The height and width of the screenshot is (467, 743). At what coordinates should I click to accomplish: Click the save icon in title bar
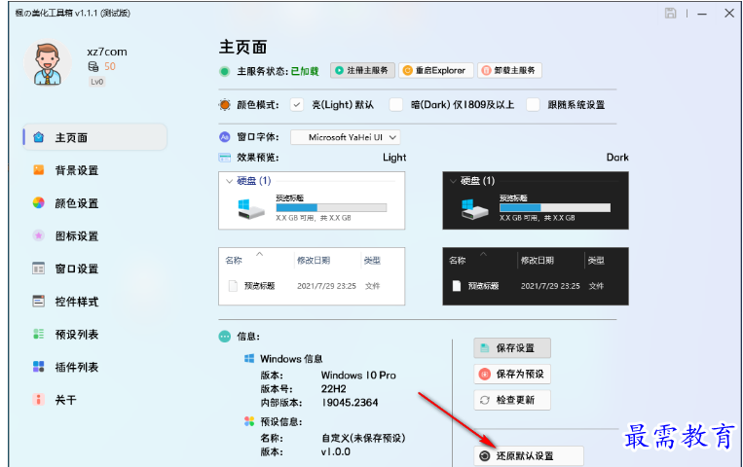tap(671, 14)
